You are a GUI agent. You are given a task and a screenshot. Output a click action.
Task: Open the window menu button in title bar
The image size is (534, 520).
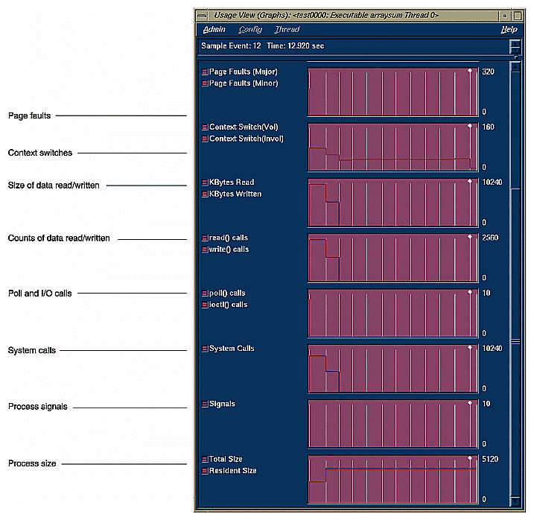pos(202,16)
